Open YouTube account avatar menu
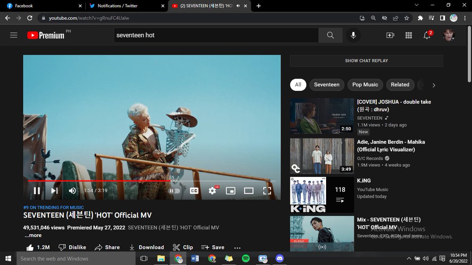472x265 pixels. point(448,35)
